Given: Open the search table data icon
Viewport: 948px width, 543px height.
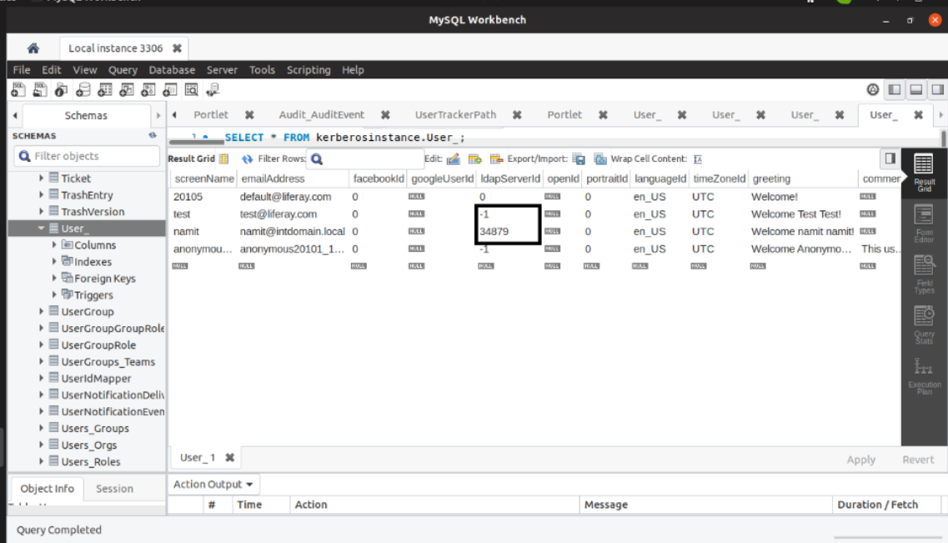Looking at the screenshot, I should coord(192,90).
